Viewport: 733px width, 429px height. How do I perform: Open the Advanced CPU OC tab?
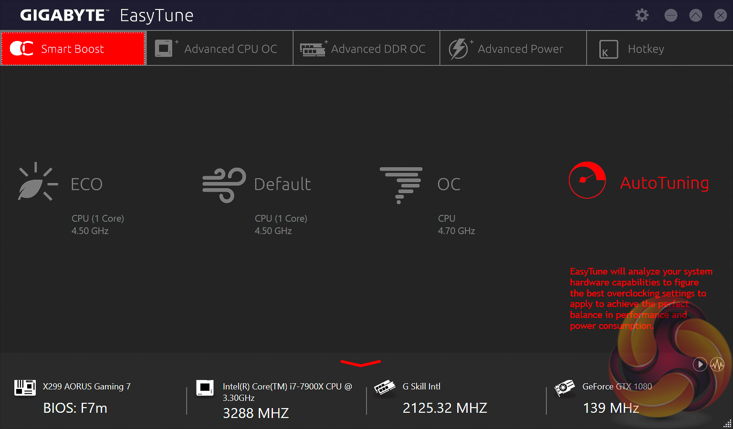(220, 48)
